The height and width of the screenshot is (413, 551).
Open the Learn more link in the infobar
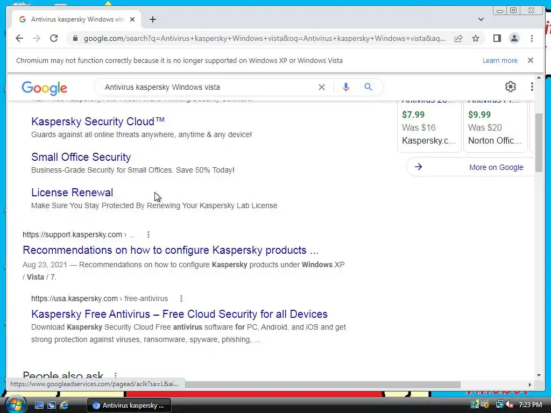pyautogui.click(x=500, y=60)
